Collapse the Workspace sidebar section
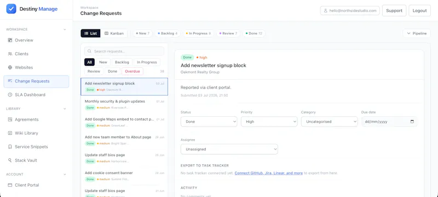This screenshot has width=438, height=197. click(65, 29)
